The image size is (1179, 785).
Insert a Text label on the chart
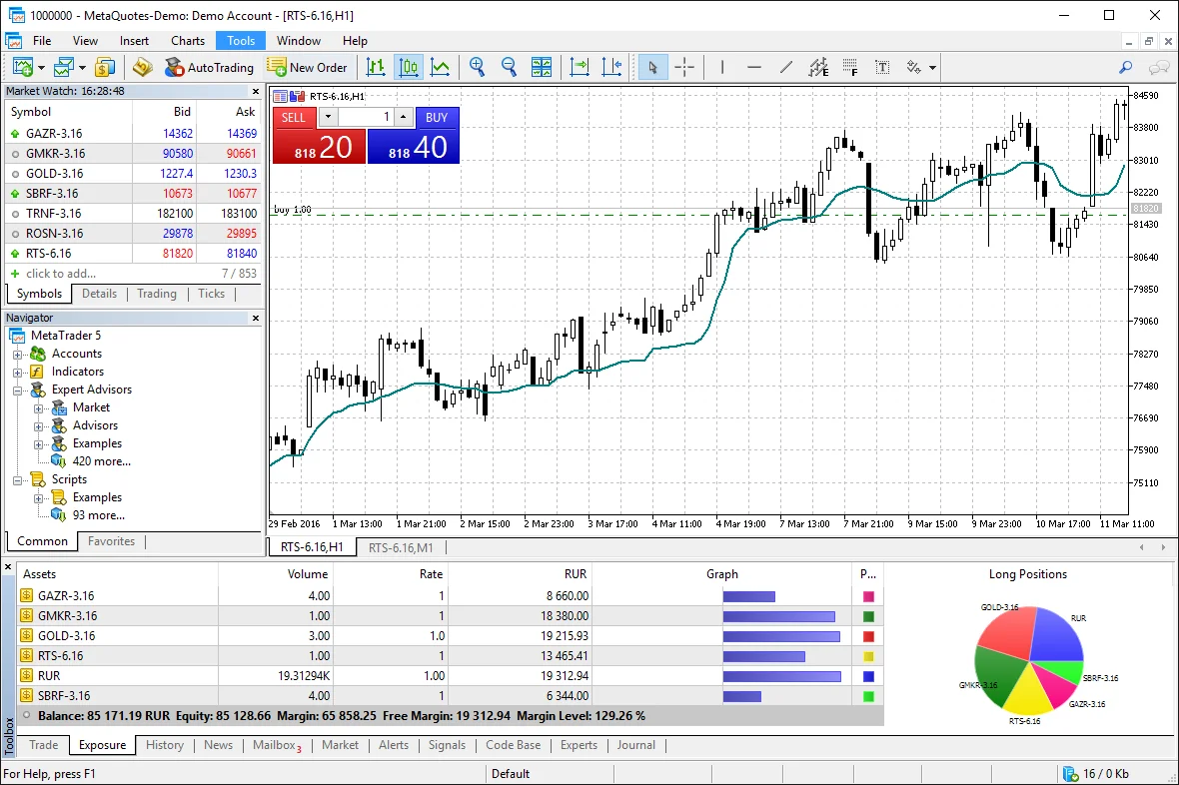tap(880, 67)
